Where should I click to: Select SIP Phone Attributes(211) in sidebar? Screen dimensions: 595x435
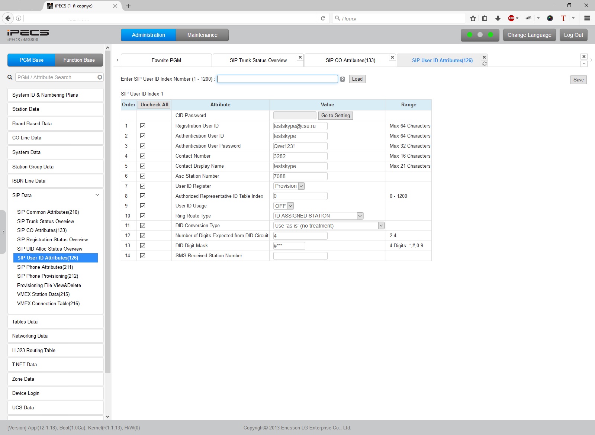(45, 267)
